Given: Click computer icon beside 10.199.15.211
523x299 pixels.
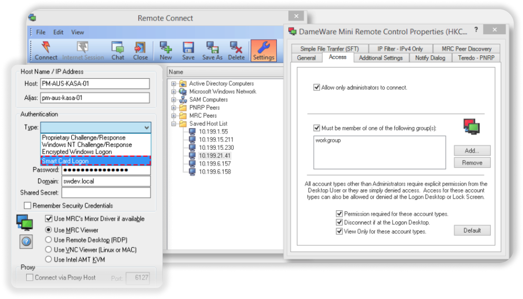Looking at the screenshot, I should coord(193,140).
